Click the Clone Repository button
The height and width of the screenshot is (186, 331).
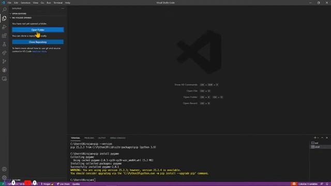38,42
